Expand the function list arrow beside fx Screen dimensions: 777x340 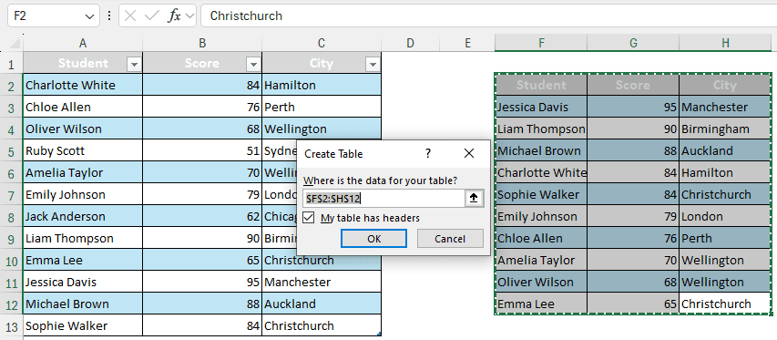[189, 15]
